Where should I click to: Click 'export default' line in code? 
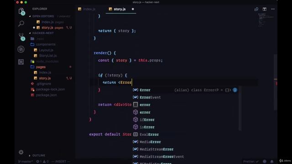[x=110, y=134]
